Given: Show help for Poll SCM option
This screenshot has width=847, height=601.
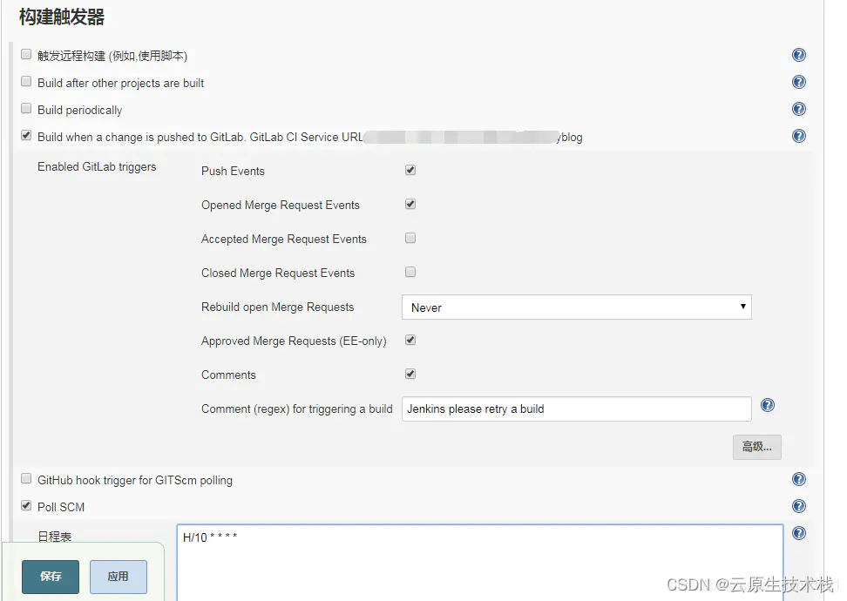Looking at the screenshot, I should [798, 506].
